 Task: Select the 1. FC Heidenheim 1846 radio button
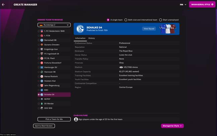pyautogui.click(x=39, y=31)
